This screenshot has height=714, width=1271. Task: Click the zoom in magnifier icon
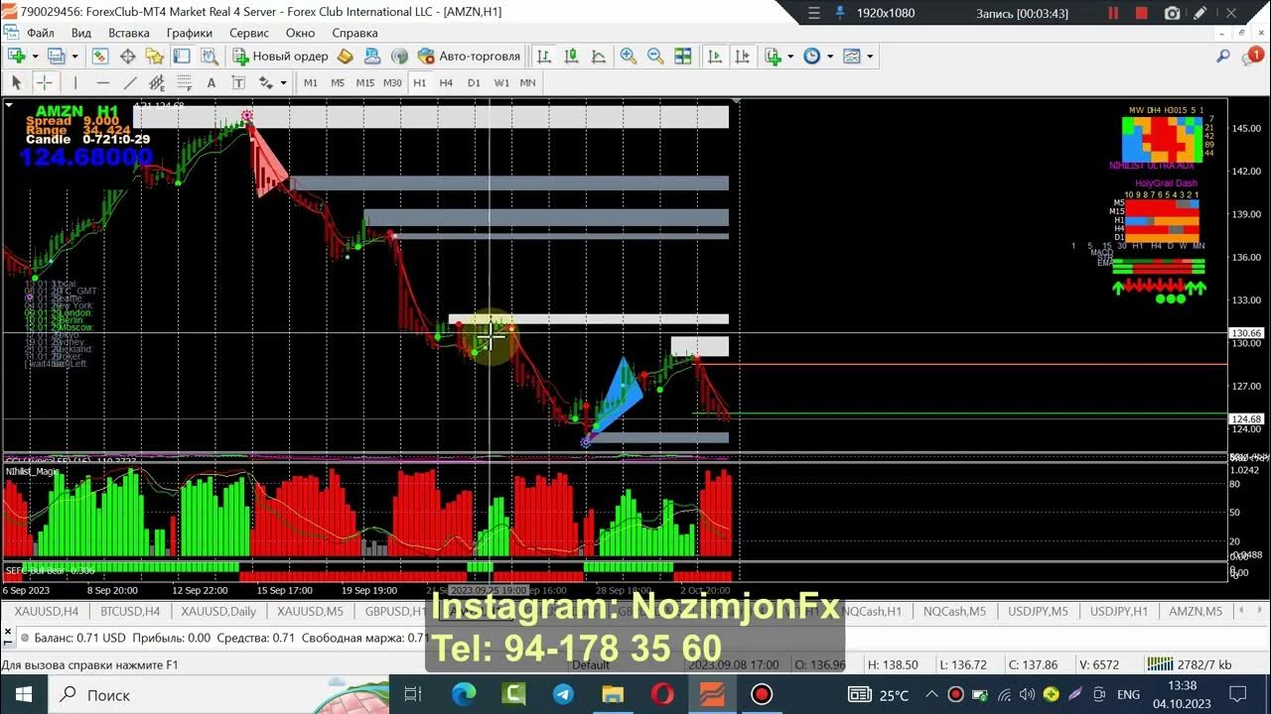pos(628,57)
